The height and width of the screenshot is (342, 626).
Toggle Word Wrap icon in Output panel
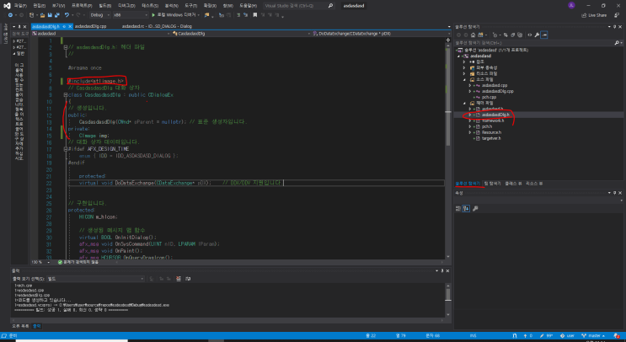pyautogui.click(x=188, y=279)
